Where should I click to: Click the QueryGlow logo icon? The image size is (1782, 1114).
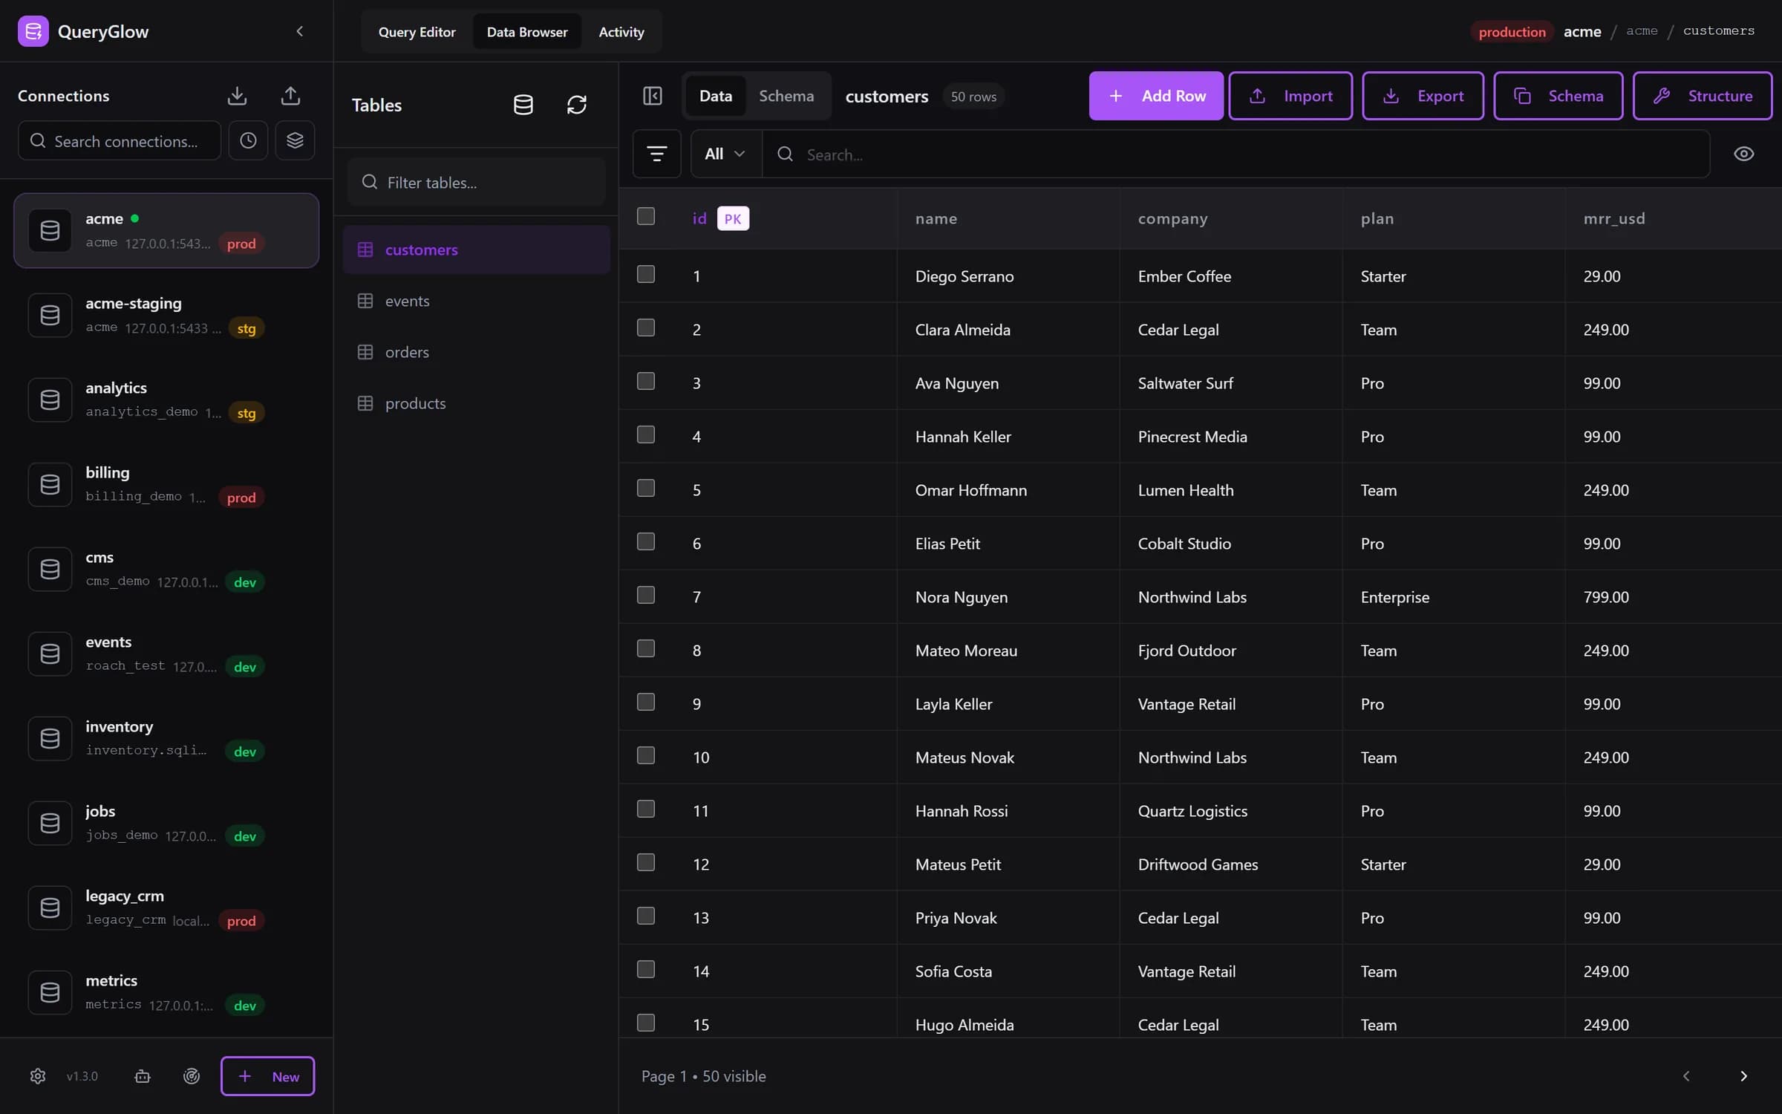tap(33, 31)
